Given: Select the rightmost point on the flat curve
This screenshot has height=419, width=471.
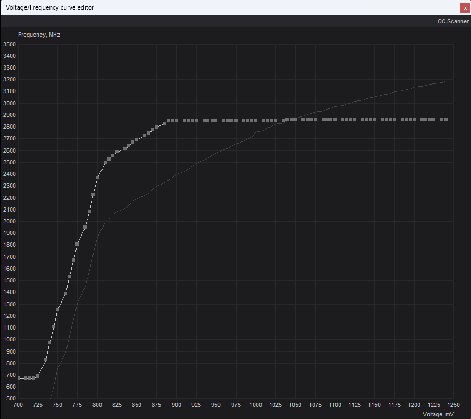Looking at the screenshot, I should click(446, 120).
